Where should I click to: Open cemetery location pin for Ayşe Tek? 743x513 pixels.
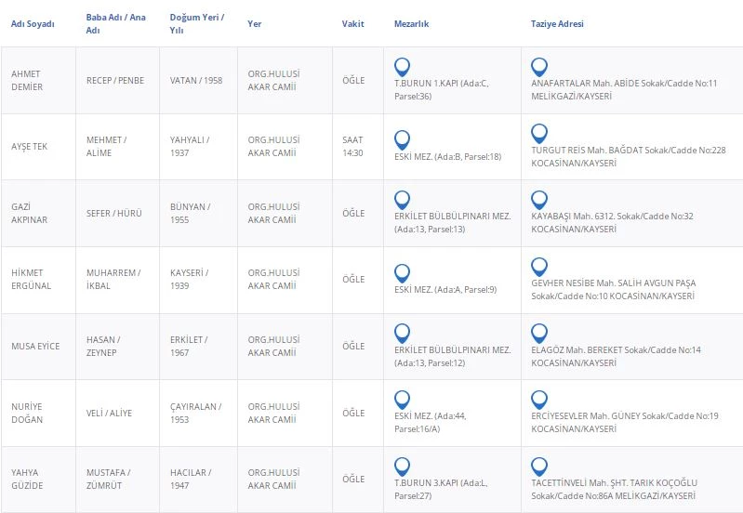pos(402,140)
